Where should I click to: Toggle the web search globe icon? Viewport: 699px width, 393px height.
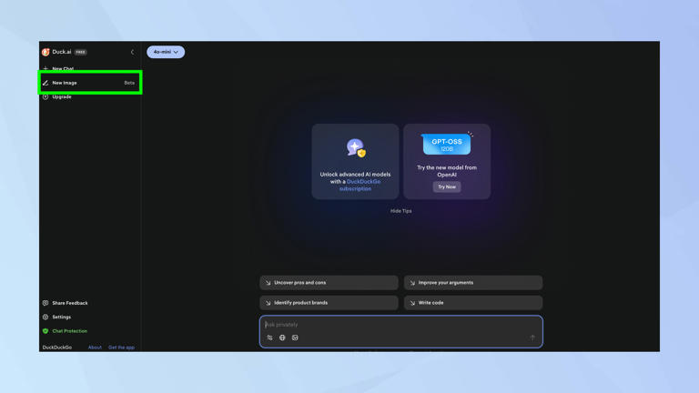coord(282,338)
